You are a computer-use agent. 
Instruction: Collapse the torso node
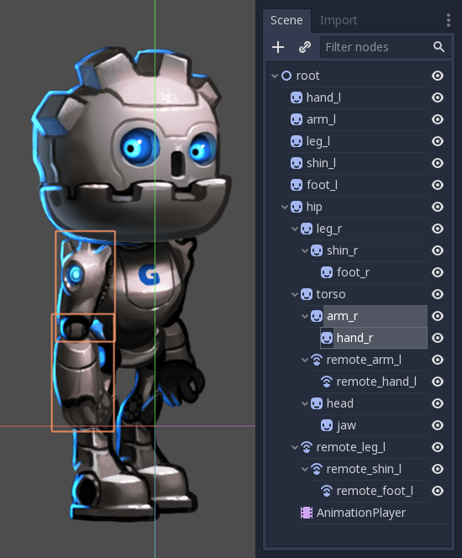[295, 294]
